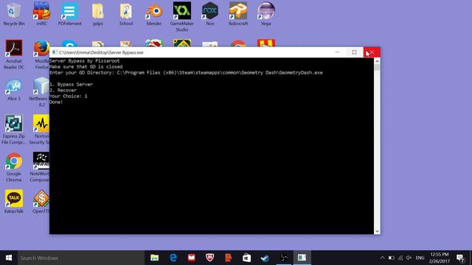
Task: Open the battery status tray icon
Action: click(392, 258)
